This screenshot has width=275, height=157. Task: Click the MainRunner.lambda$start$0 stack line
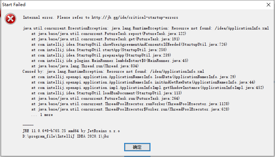coord(110,61)
